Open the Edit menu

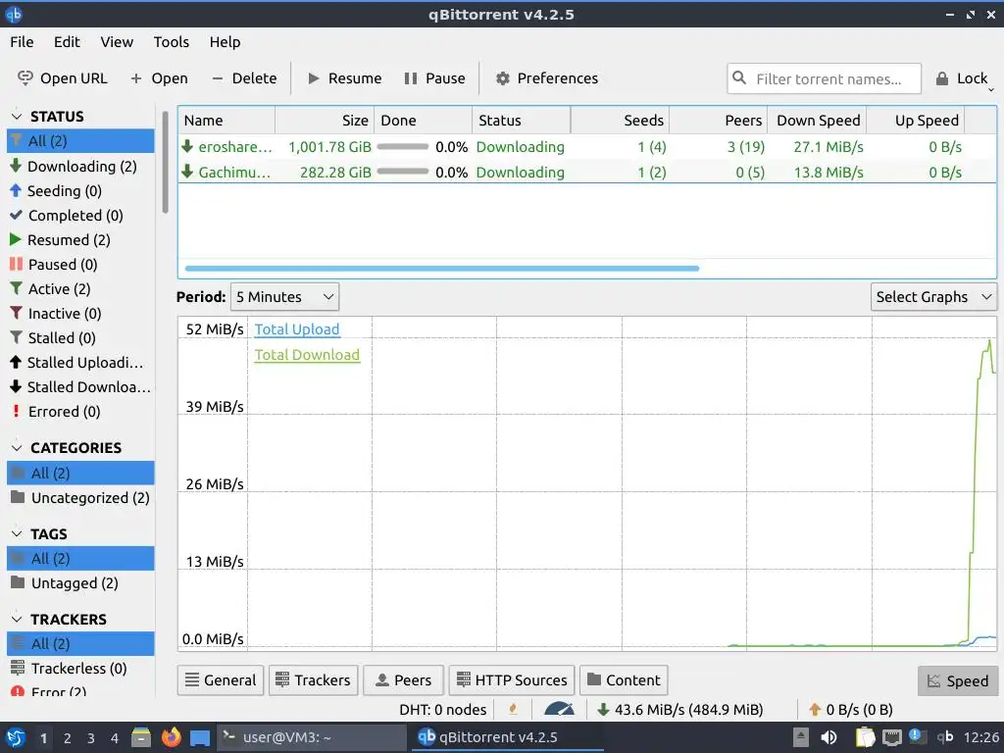(67, 42)
